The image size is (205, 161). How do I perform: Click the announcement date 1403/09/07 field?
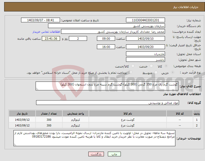(x=41, y=20)
